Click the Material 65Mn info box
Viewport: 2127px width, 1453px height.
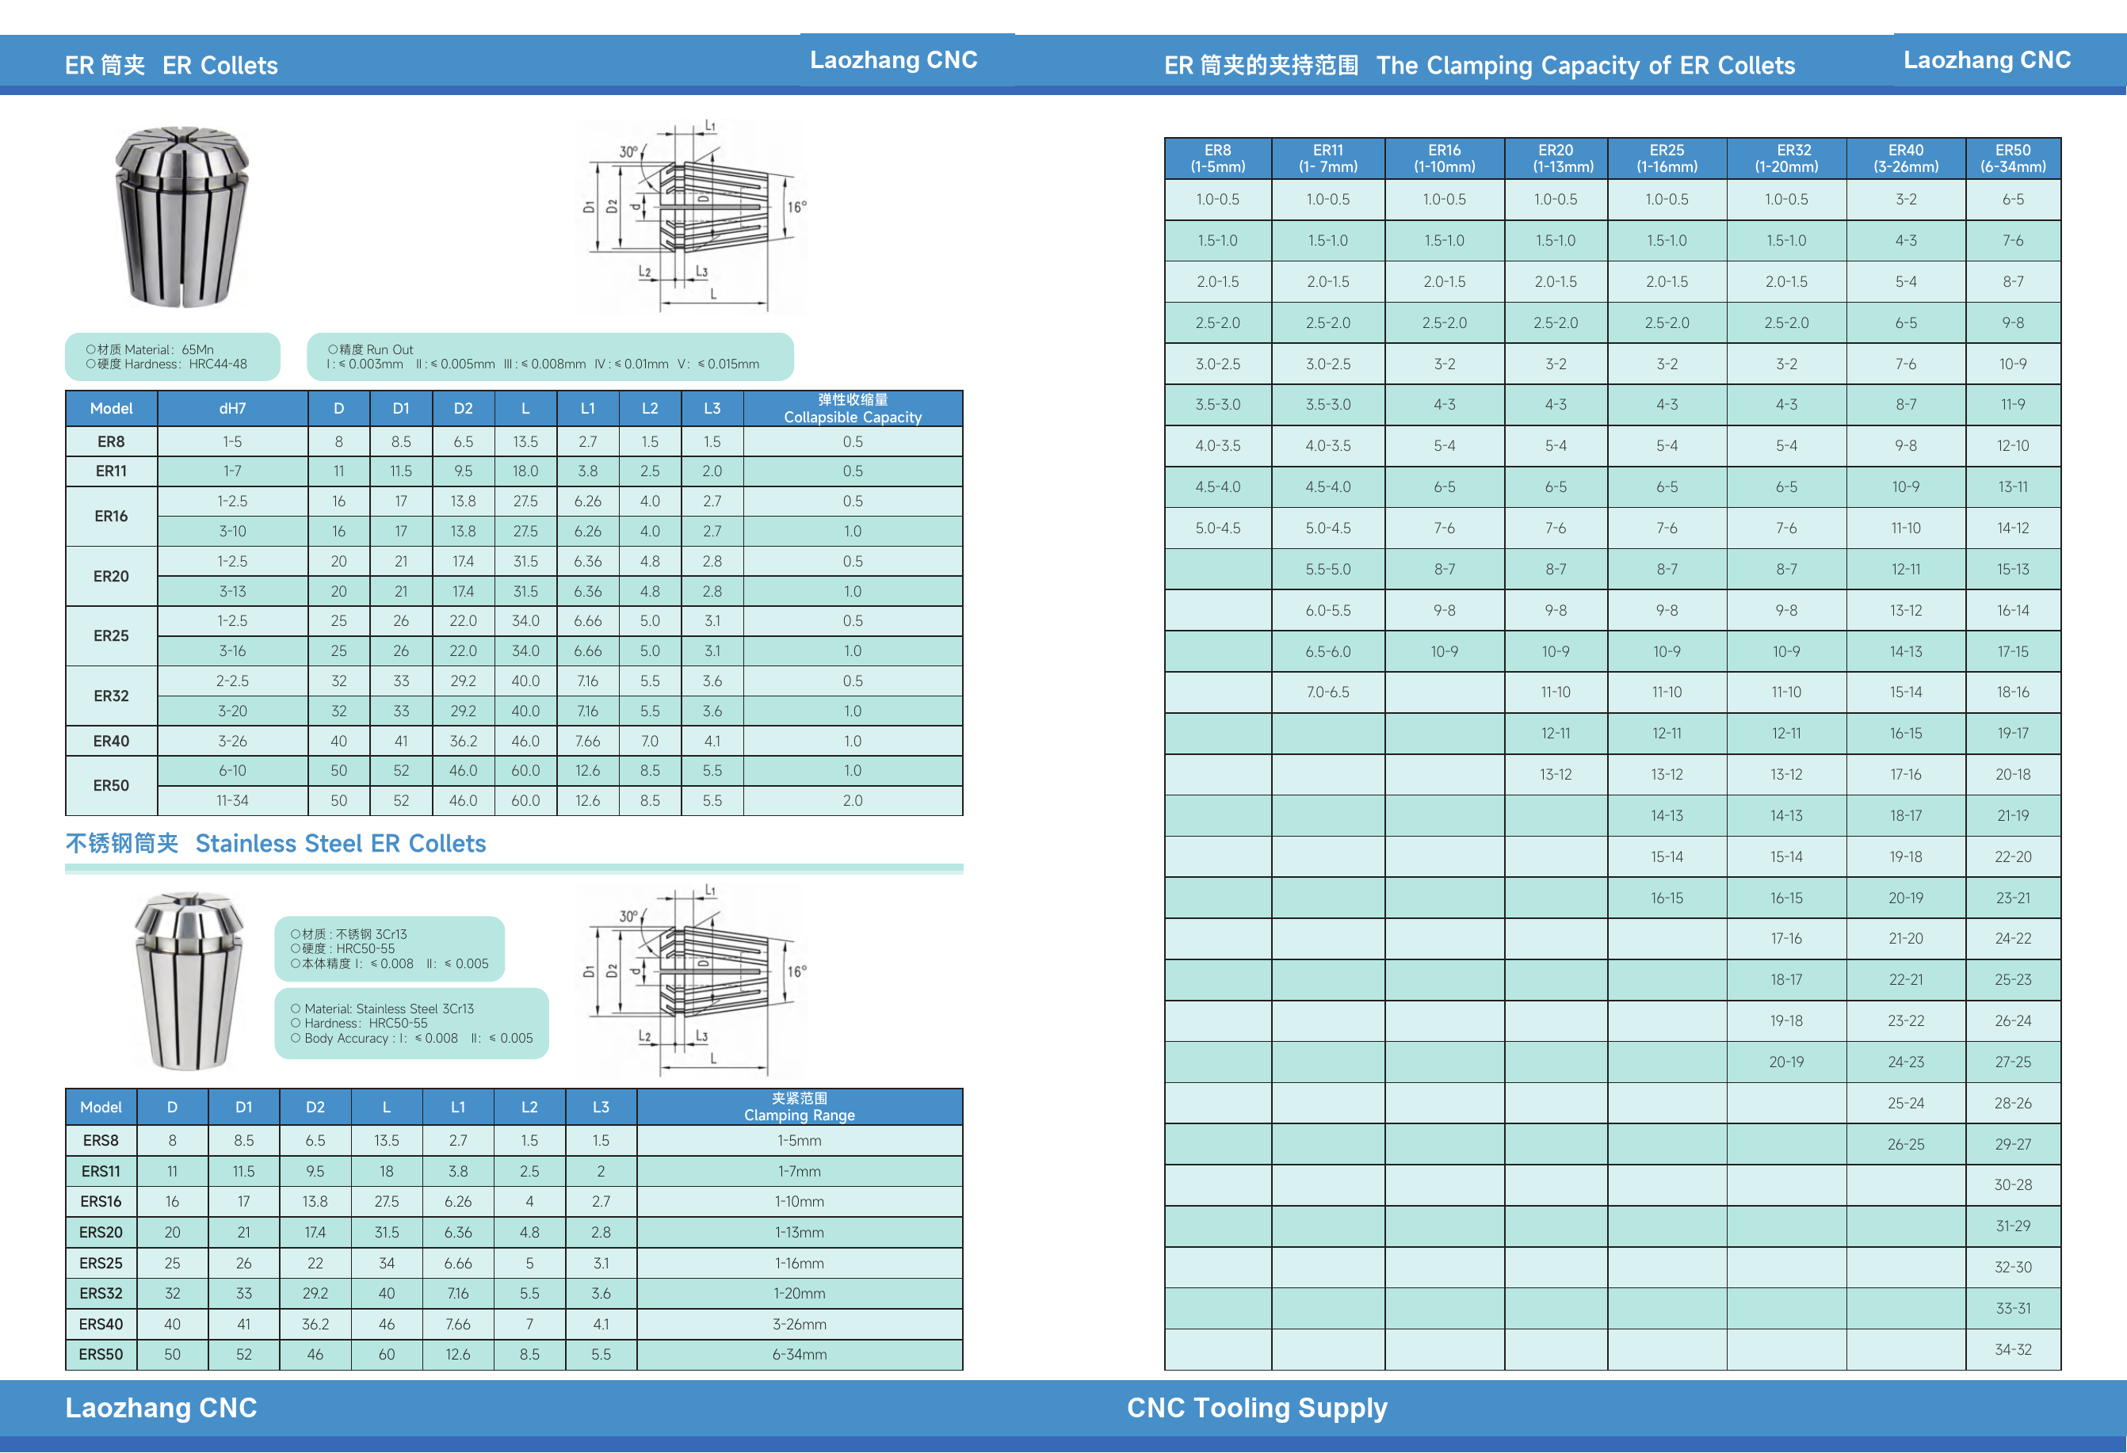point(172,357)
